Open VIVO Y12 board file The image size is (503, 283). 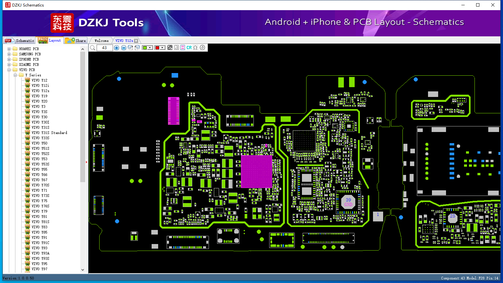[39, 80]
